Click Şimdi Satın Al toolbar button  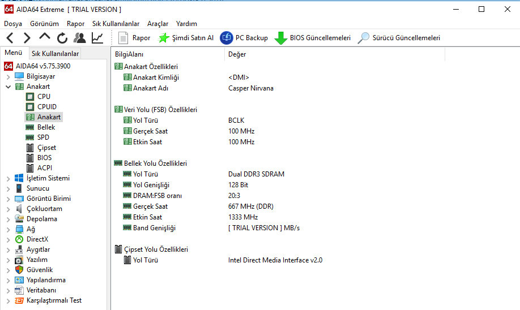click(x=186, y=38)
